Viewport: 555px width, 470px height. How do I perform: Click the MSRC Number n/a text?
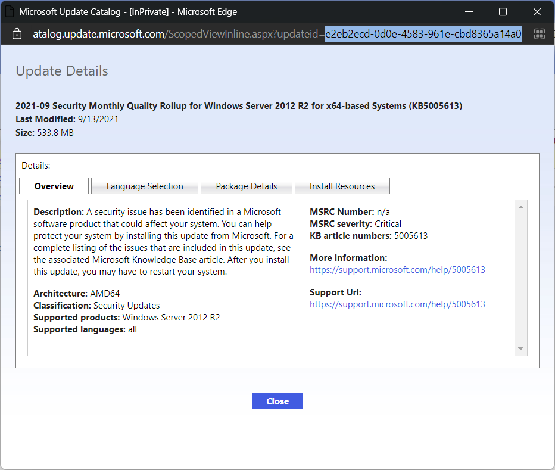pos(350,212)
